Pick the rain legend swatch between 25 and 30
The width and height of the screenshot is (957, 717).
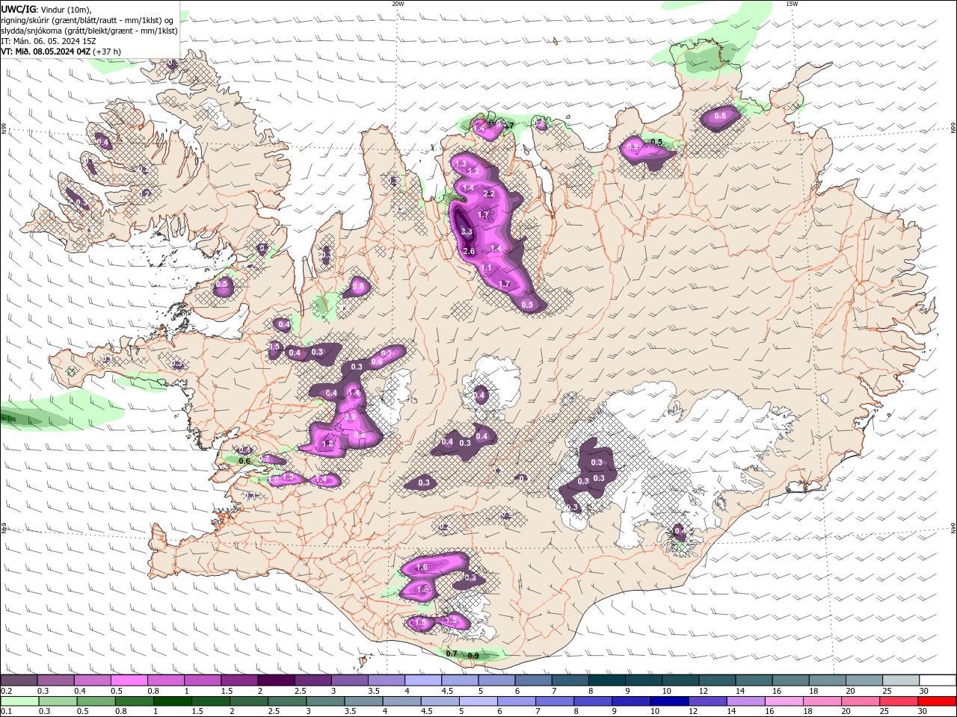(898, 701)
